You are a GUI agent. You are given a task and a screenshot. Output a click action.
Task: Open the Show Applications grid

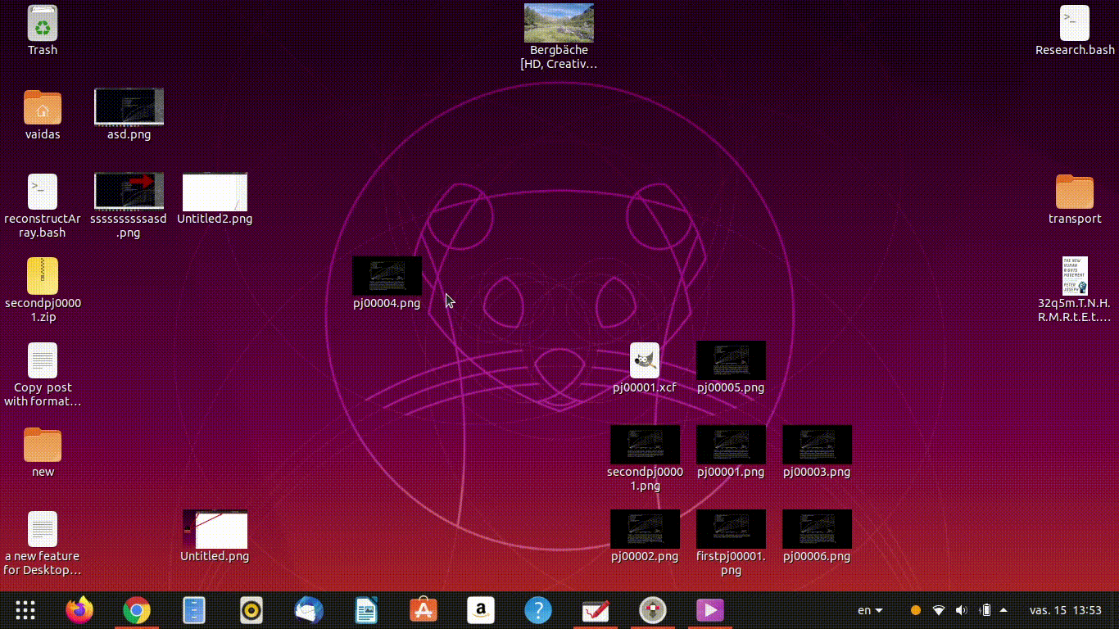tap(25, 610)
